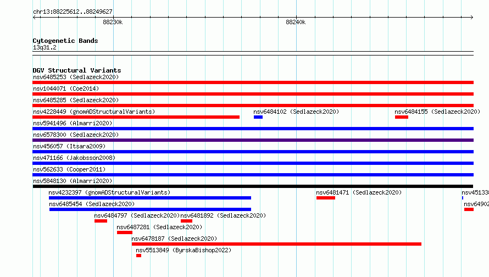
Task: Select the nsv1044071 (Coe2014) label
Action: 66,88
